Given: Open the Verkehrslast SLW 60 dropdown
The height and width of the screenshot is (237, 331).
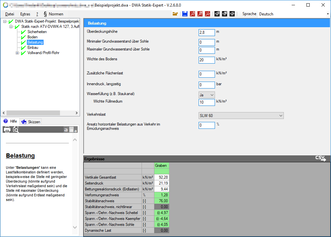Looking at the screenshot, I should pos(241,115).
